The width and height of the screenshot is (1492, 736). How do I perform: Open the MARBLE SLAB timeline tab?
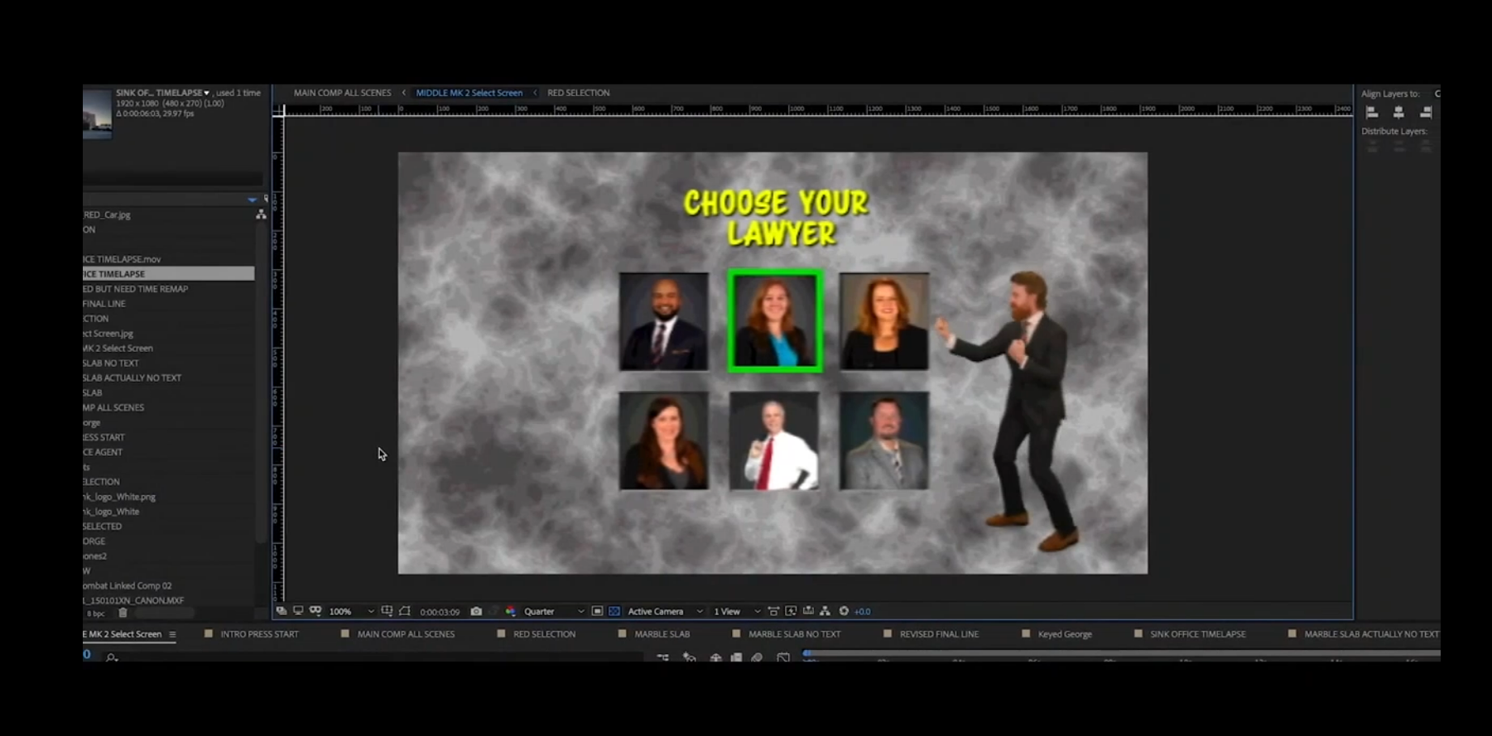pos(662,634)
